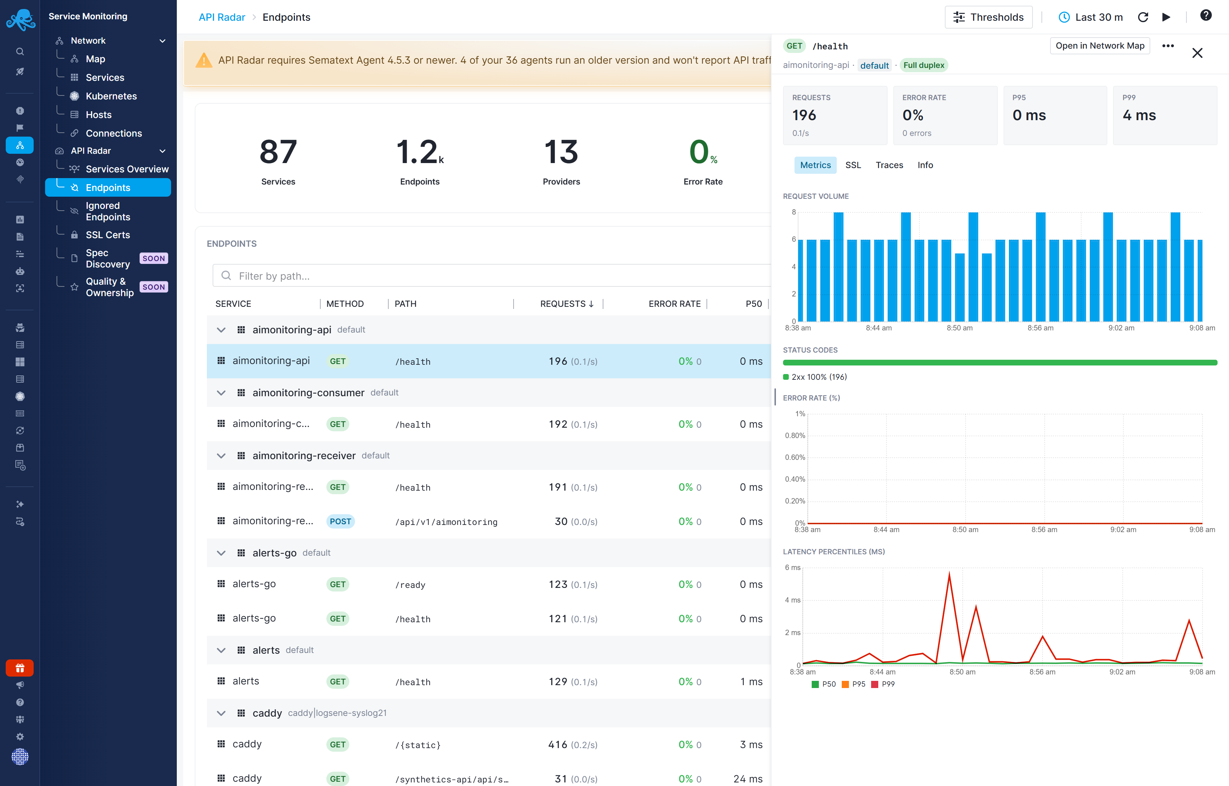Open the bar-chart reports icon in the left rail
The height and width of the screenshot is (786, 1229).
(x=20, y=220)
